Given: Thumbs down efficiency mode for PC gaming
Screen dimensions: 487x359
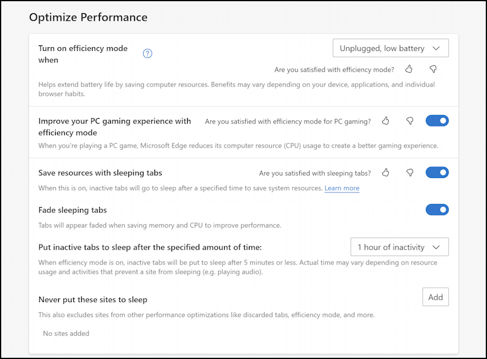Looking at the screenshot, I should [x=410, y=121].
